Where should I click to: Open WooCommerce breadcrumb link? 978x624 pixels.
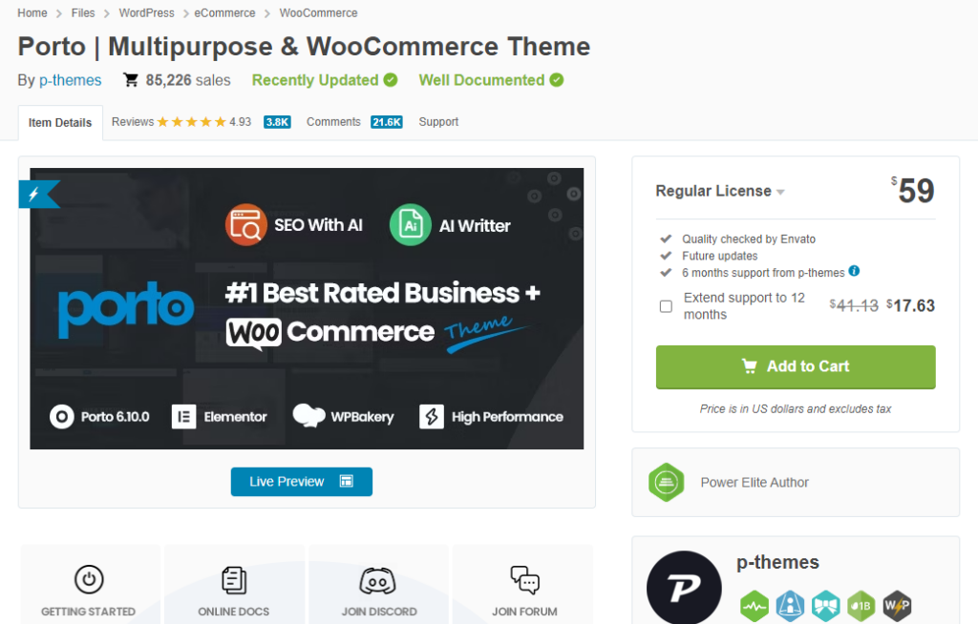coord(318,12)
